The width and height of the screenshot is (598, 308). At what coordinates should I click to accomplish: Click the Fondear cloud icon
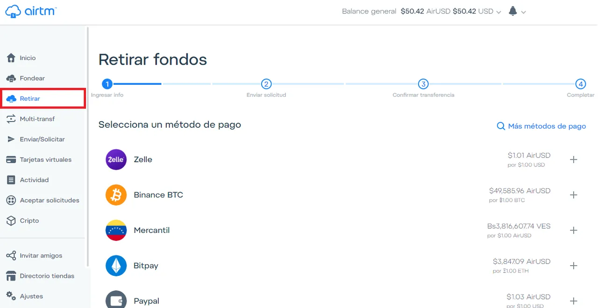point(11,78)
